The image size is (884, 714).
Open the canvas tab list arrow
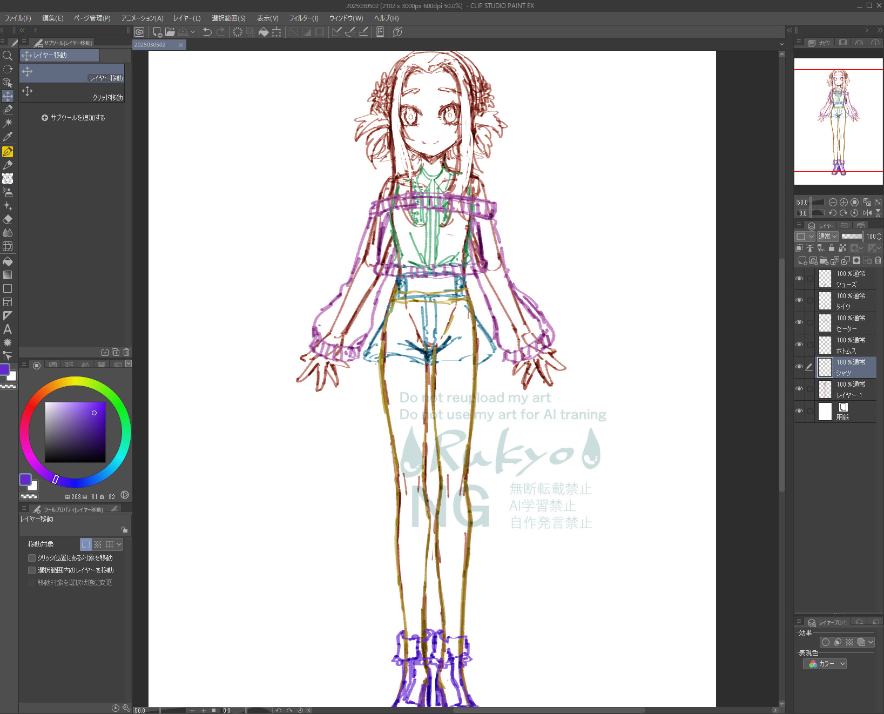click(781, 45)
